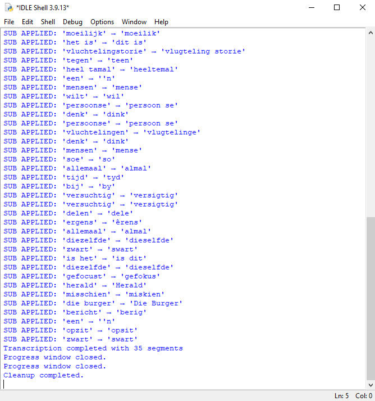Click the scrollbar up arrow

click(370, 33)
